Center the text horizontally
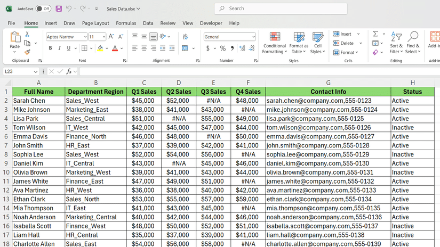This screenshot has width=440, height=247. [x=144, y=48]
